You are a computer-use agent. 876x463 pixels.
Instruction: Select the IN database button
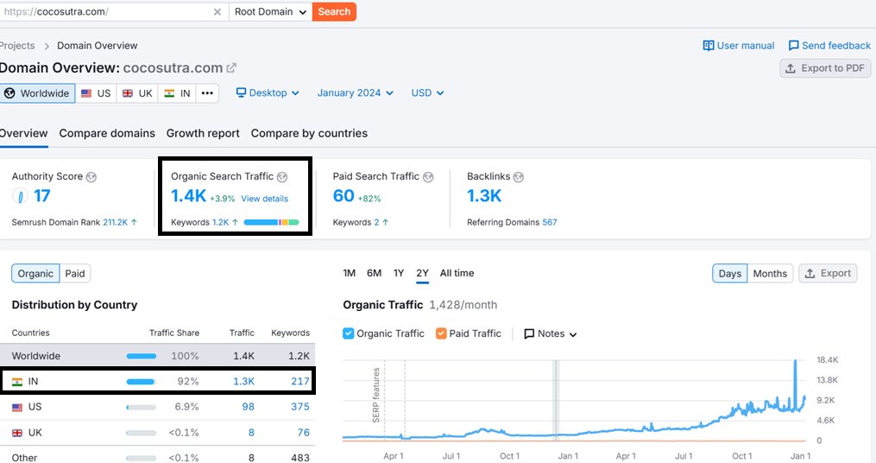click(x=177, y=93)
